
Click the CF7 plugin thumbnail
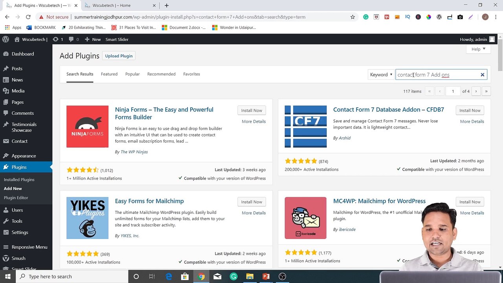coord(306,127)
